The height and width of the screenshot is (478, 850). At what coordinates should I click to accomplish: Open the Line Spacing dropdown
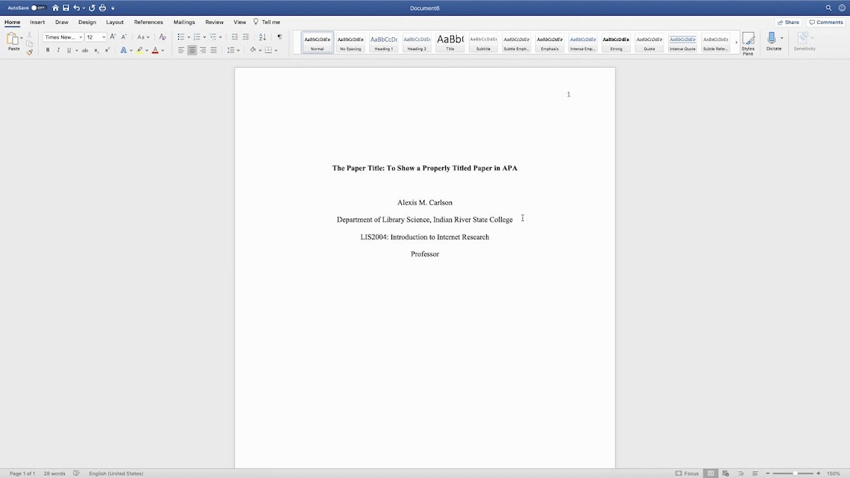click(233, 50)
